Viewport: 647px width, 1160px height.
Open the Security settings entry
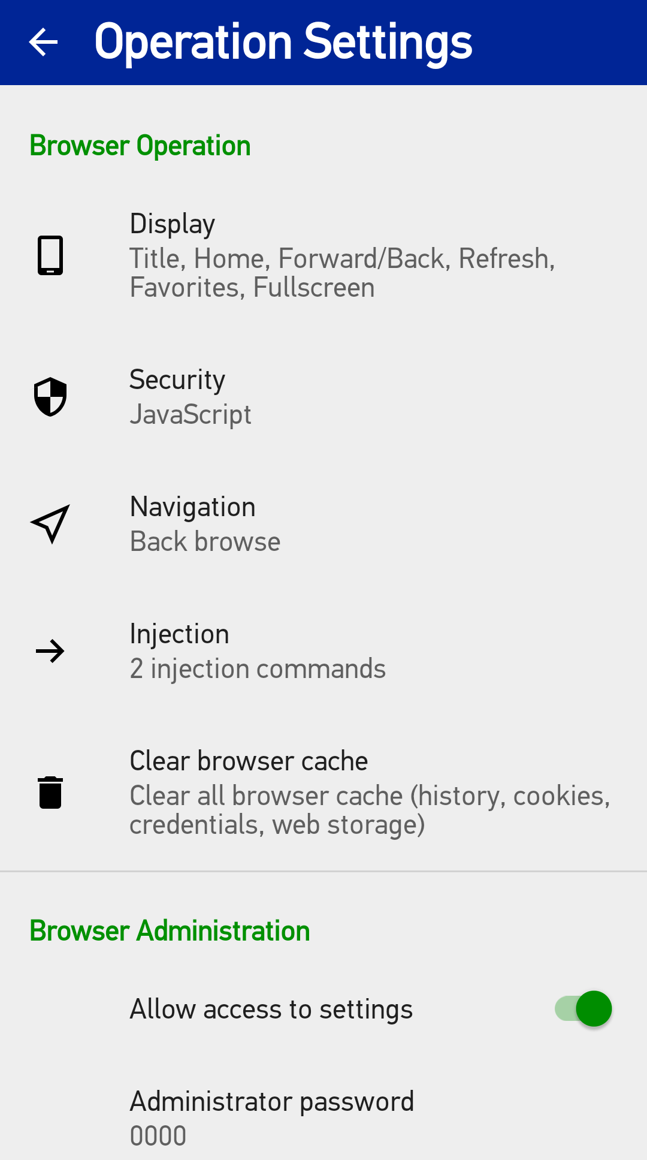pyautogui.click(x=323, y=397)
